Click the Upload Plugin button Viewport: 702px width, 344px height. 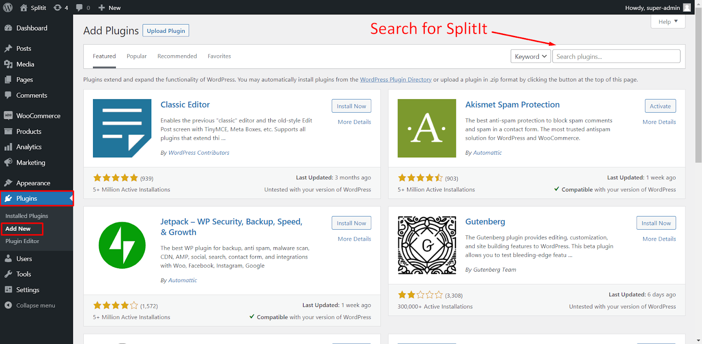tap(166, 31)
